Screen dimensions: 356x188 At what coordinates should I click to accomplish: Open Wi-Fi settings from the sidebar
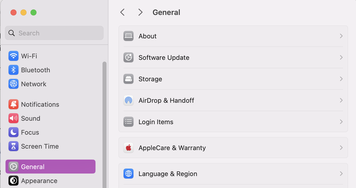click(x=13, y=56)
